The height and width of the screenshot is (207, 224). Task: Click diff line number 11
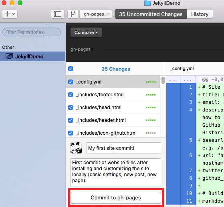coord(189,201)
